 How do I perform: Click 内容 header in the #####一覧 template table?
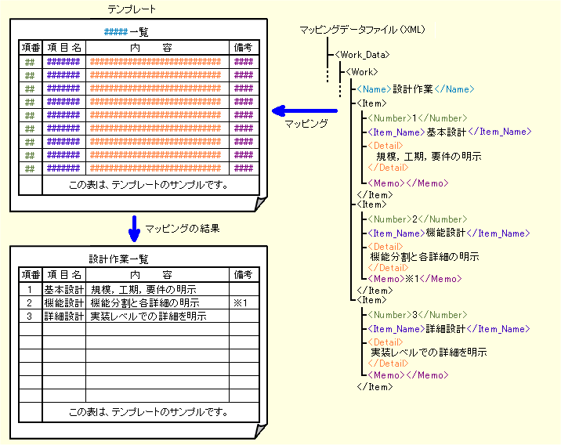[x=157, y=48]
